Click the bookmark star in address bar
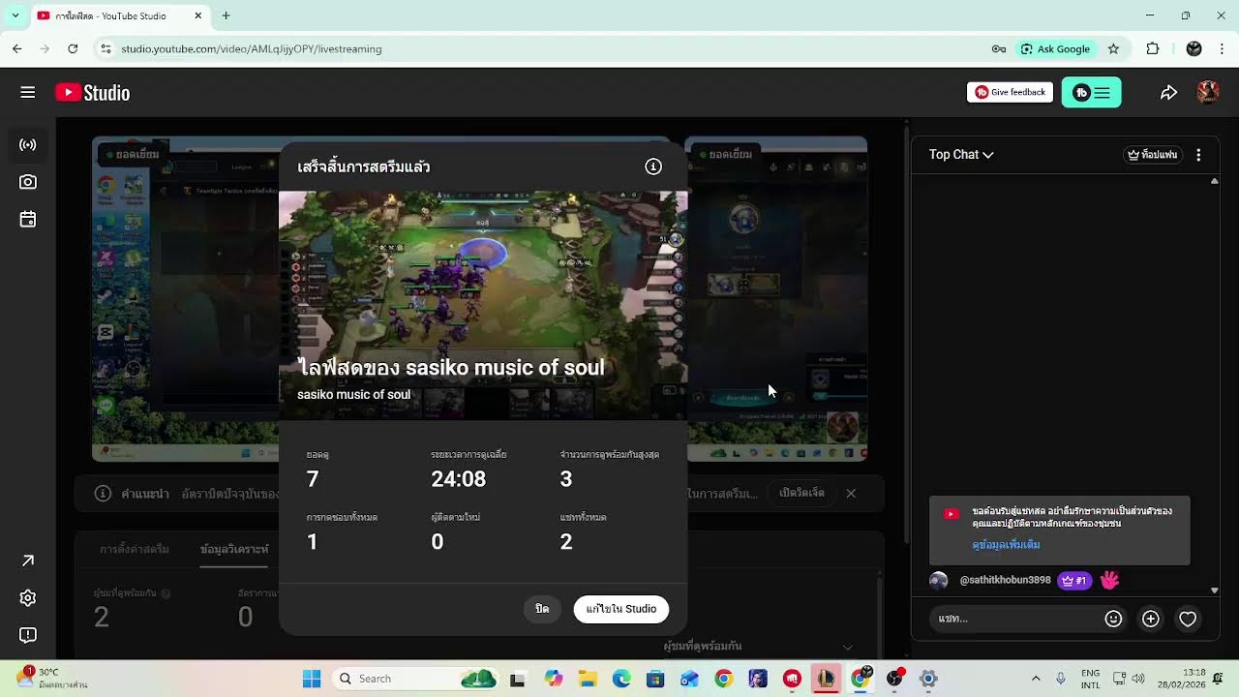This screenshot has width=1239, height=697. coord(1113,48)
